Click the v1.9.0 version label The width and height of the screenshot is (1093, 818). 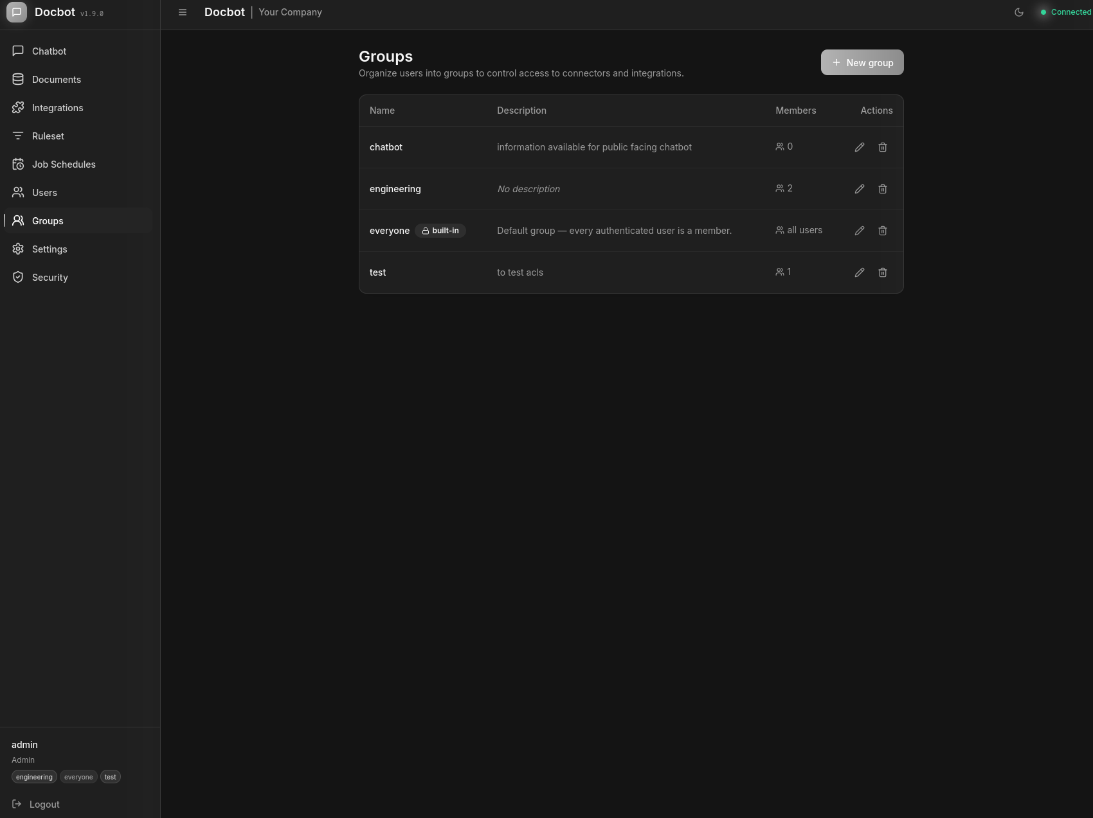[x=92, y=13]
